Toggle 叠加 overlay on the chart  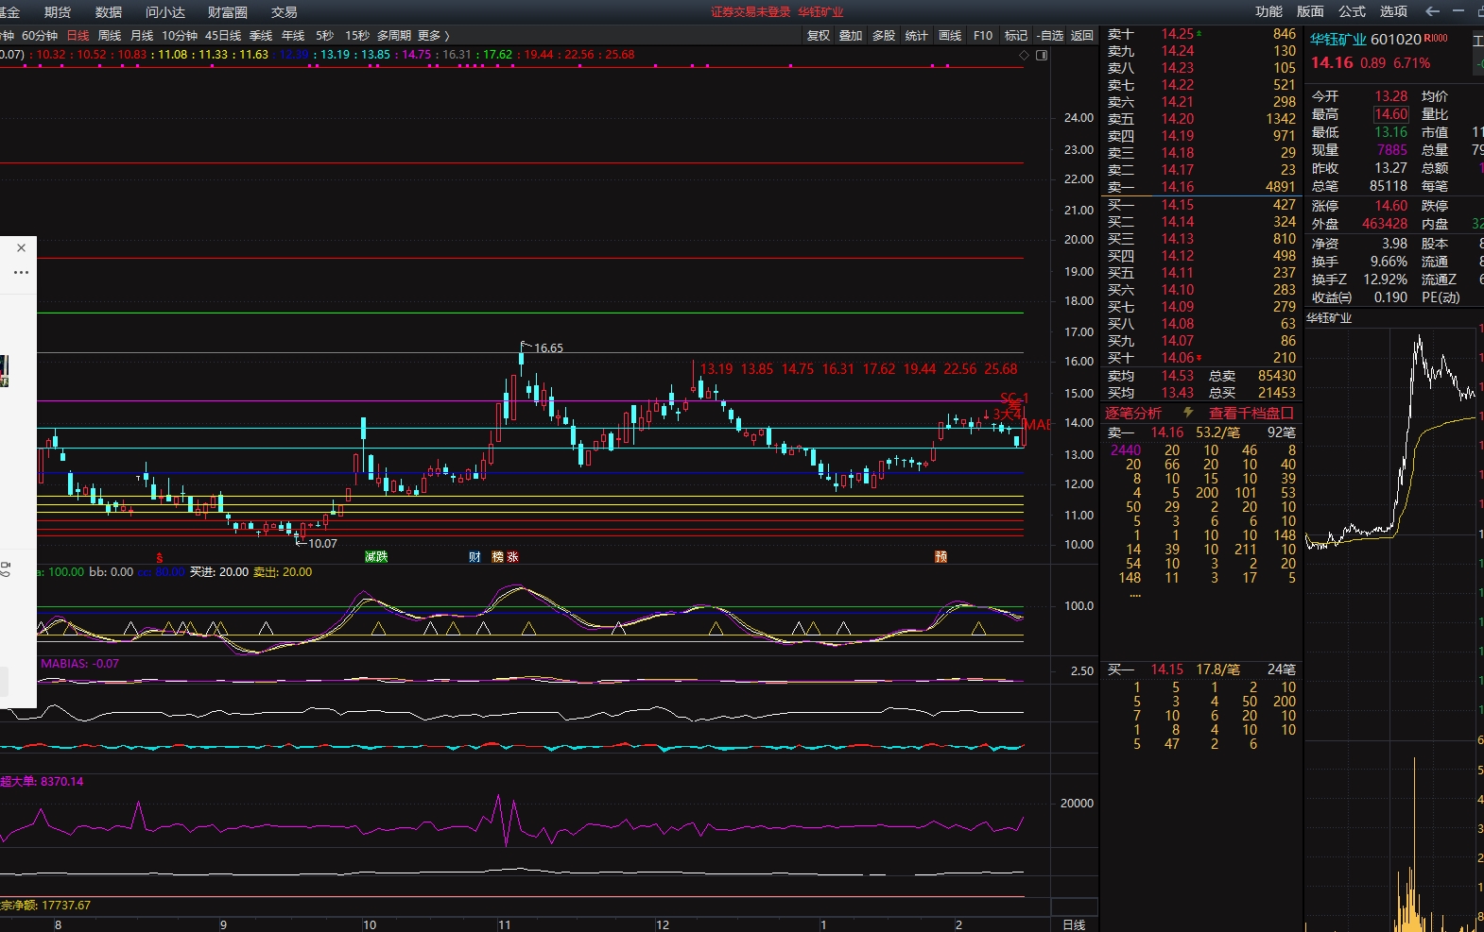(851, 36)
